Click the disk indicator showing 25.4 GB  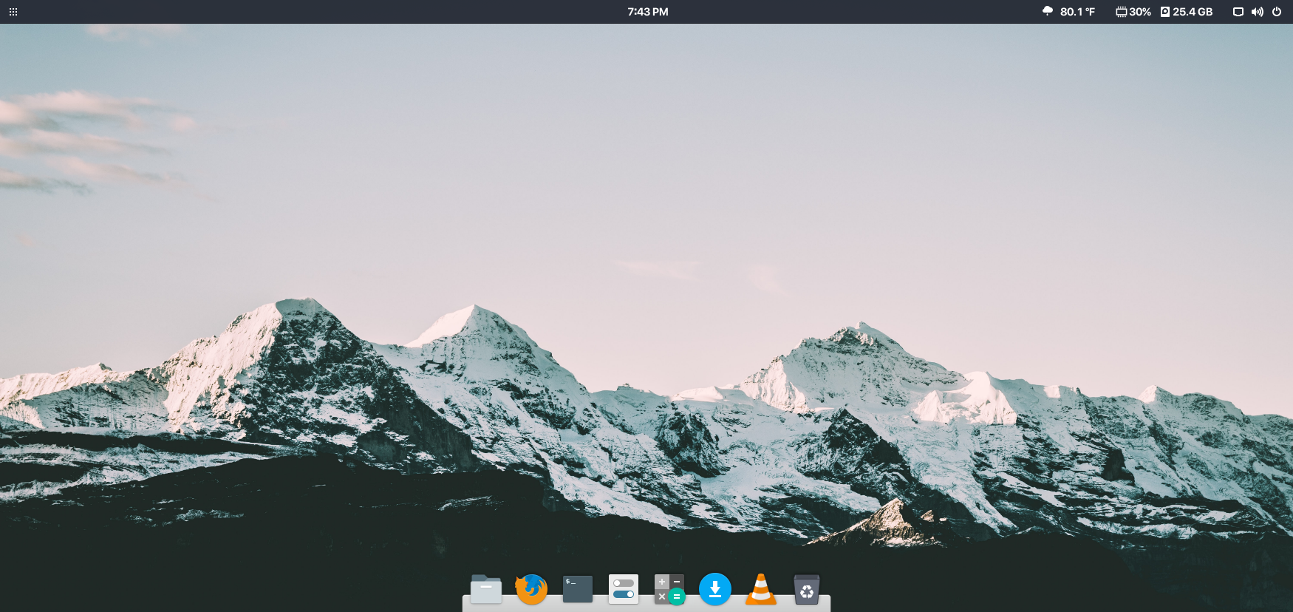1187,12
